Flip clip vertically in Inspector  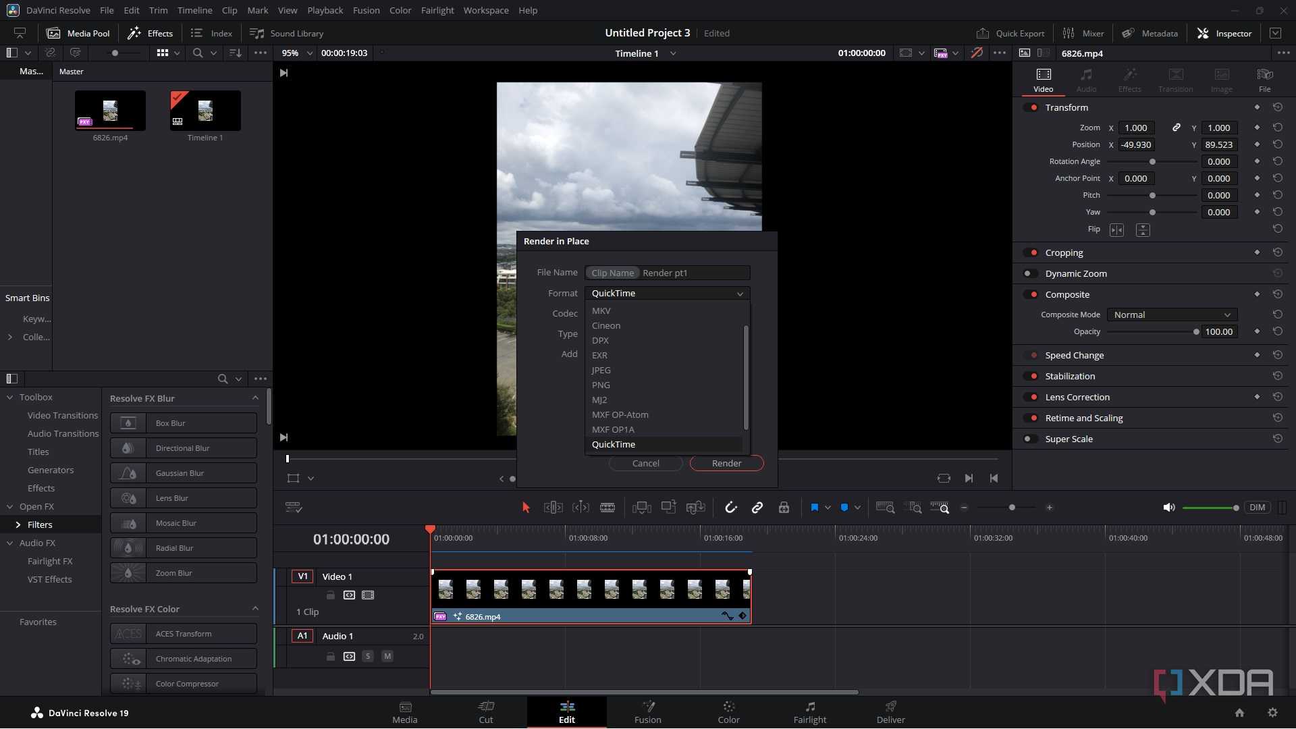pyautogui.click(x=1143, y=230)
